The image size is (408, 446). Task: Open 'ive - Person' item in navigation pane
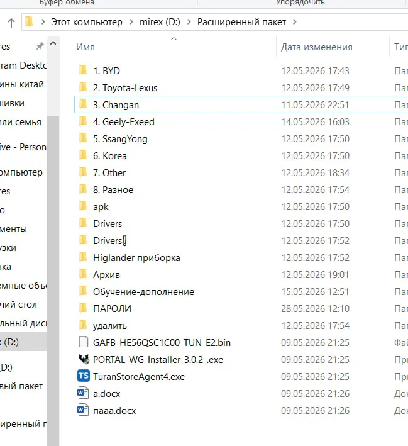click(x=23, y=147)
